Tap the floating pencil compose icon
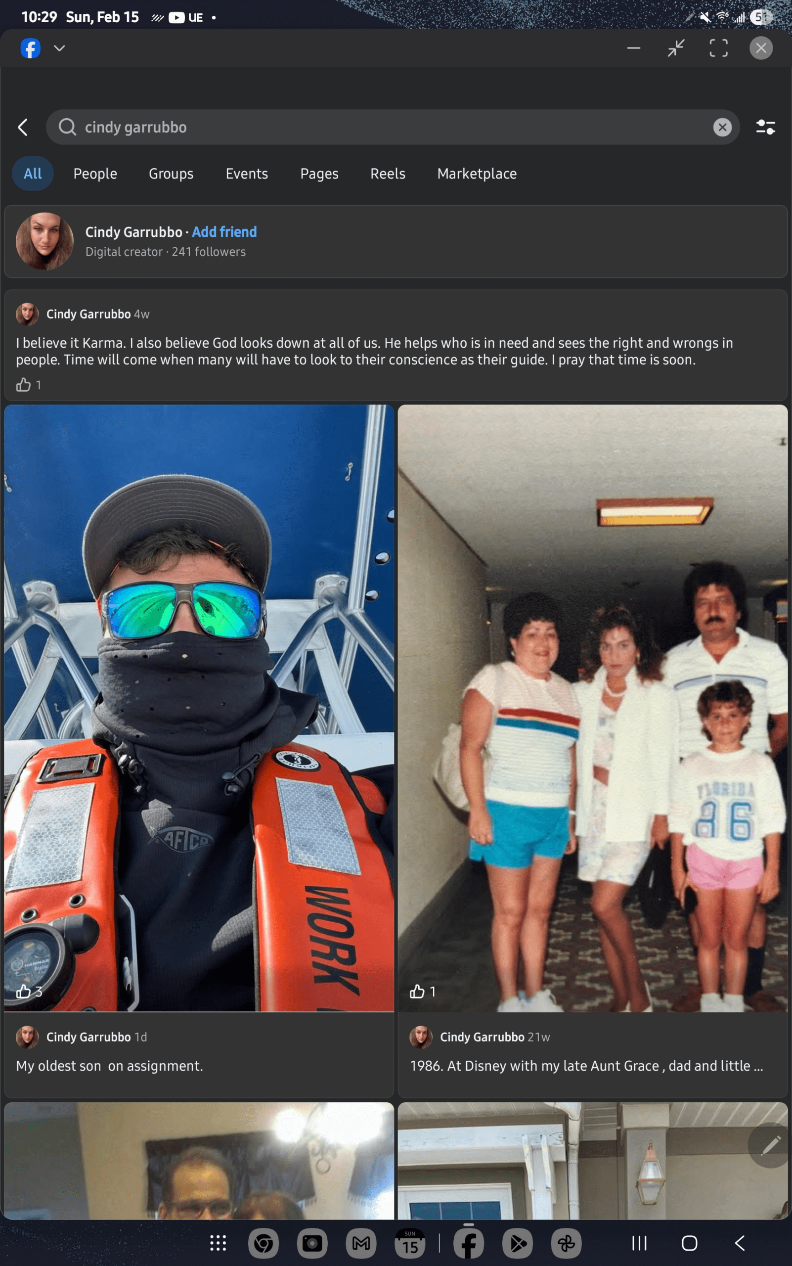792x1266 pixels. click(x=771, y=1145)
